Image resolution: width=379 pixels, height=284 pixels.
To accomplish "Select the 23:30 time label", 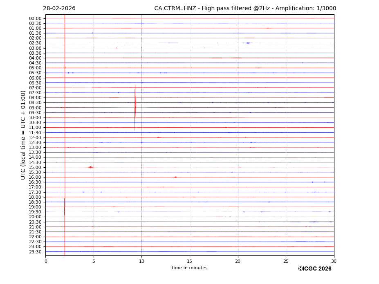I will pyautogui.click(x=35, y=252).
